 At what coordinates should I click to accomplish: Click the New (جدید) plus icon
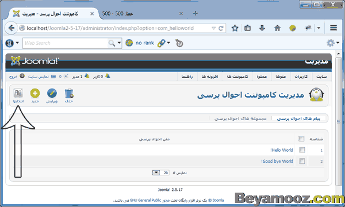34,93
